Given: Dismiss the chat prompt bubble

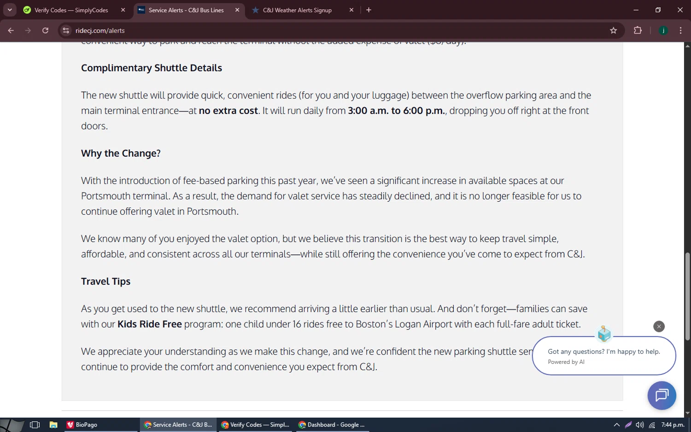Looking at the screenshot, I should point(659,327).
